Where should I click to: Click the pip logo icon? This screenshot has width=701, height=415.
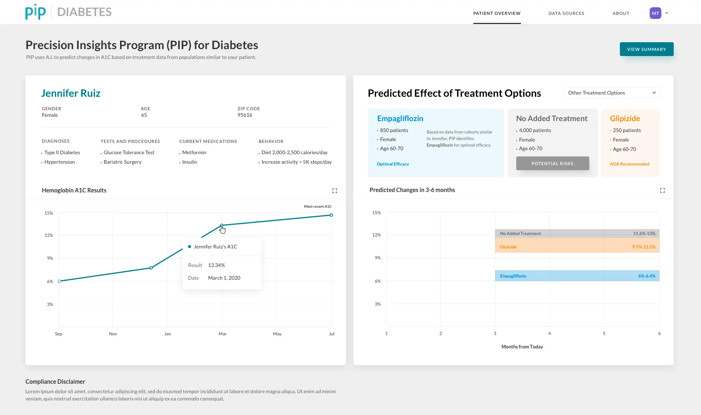[x=36, y=12]
